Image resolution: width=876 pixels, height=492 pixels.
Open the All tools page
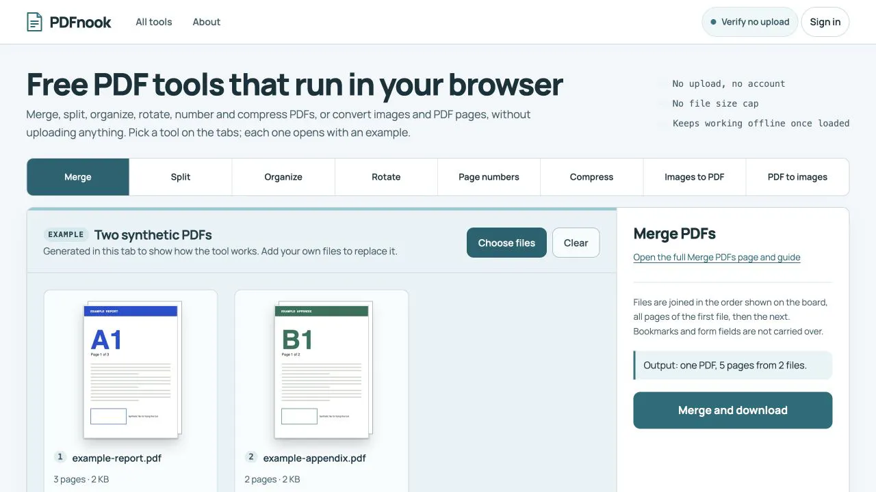coord(154,22)
